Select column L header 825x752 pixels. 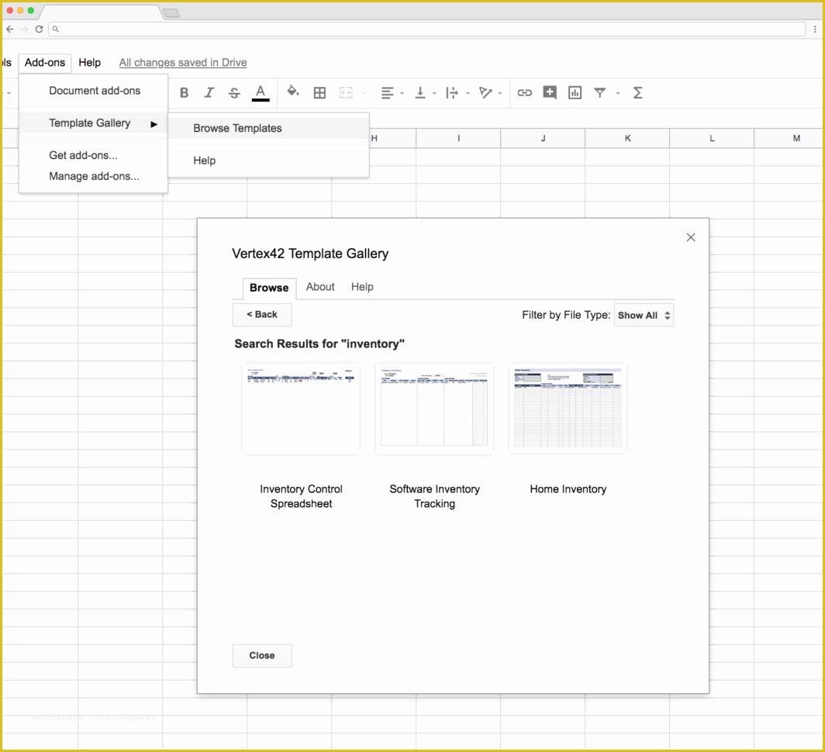712,139
